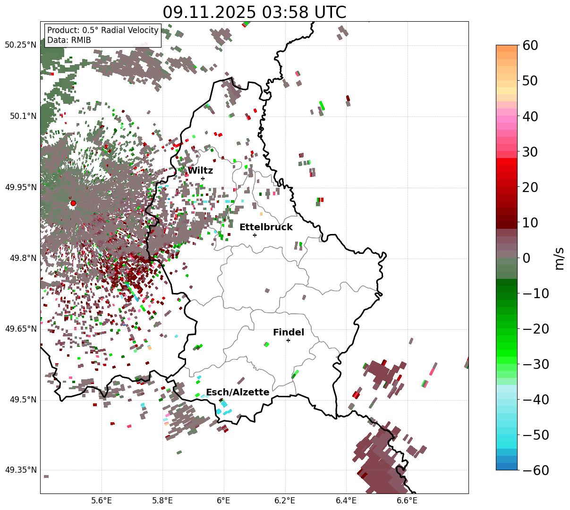The height and width of the screenshot is (510, 570).
Task: Click the Wiltz station cross marker
Action: [203, 178]
